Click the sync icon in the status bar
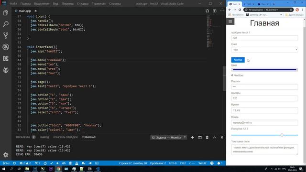This screenshot has width=306, height=172. tap(14, 163)
